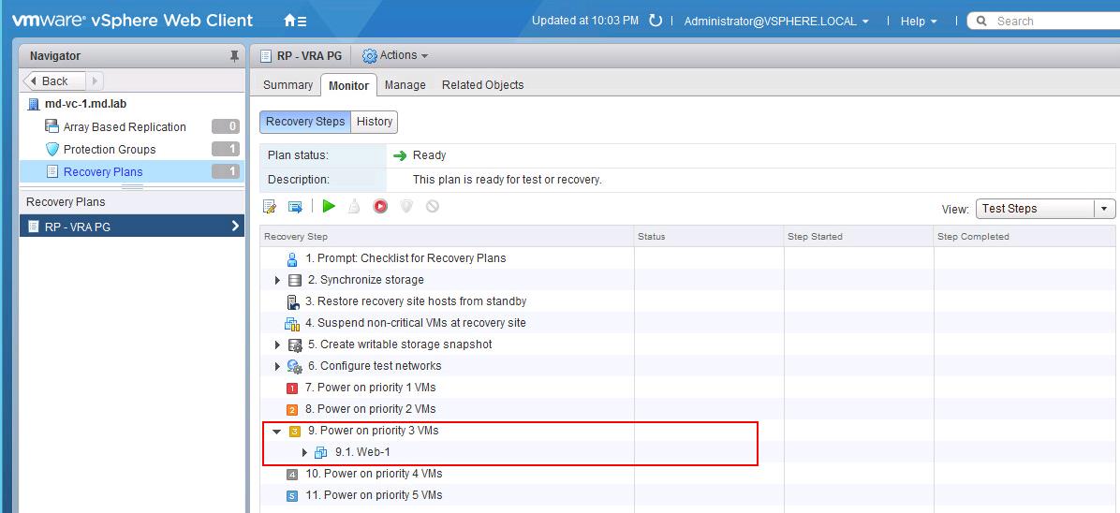1120x513 pixels.
Task: Click the Synchronize storage step icon
Action: (x=295, y=280)
